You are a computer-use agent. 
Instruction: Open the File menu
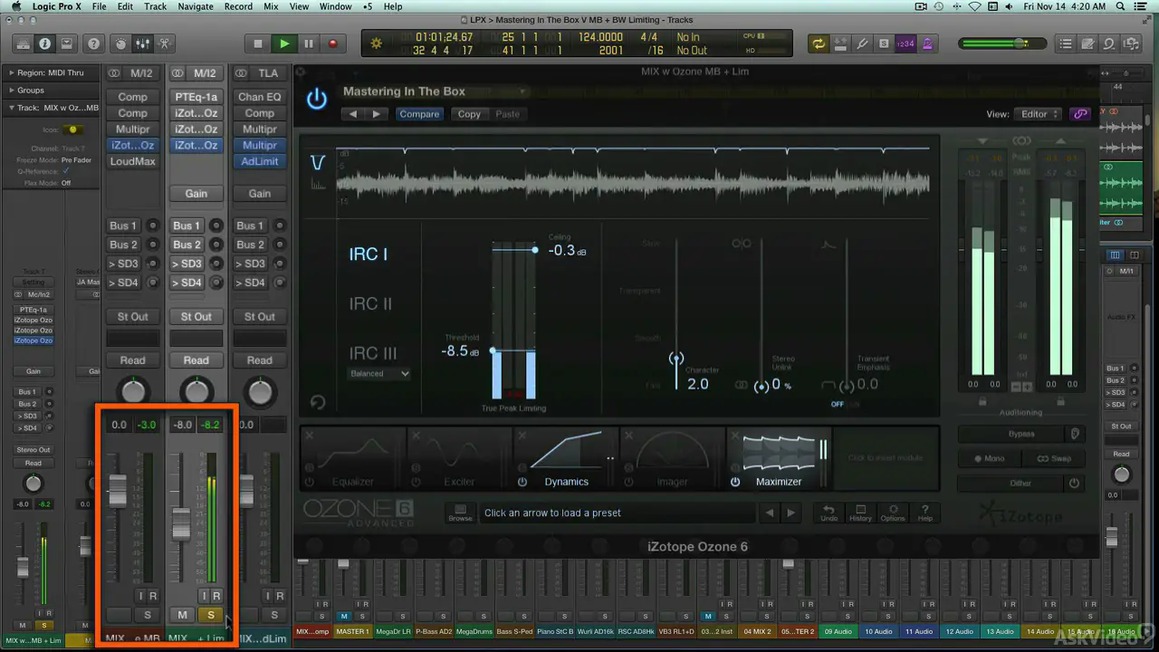(99, 6)
